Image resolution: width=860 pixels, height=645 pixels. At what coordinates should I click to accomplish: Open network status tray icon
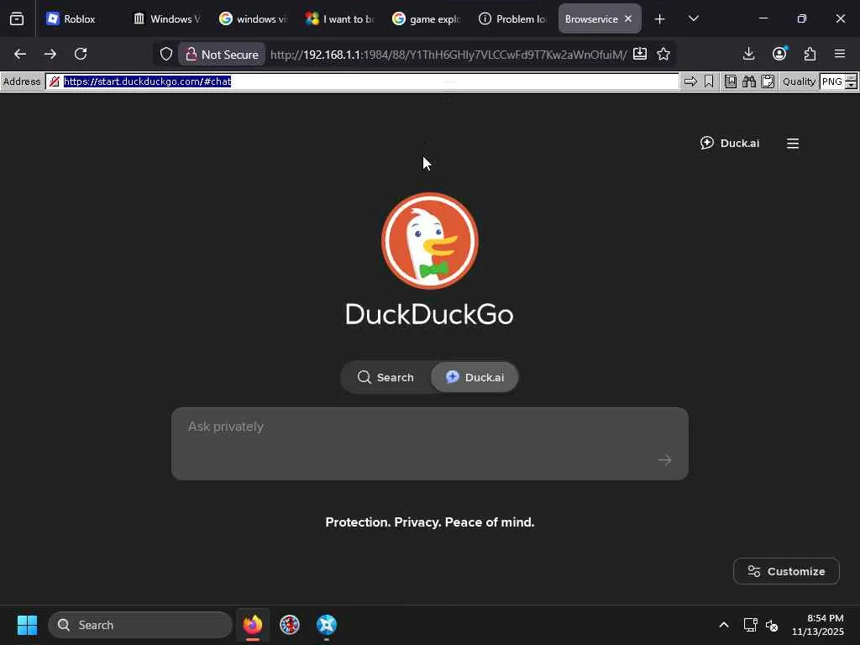pyautogui.click(x=750, y=625)
